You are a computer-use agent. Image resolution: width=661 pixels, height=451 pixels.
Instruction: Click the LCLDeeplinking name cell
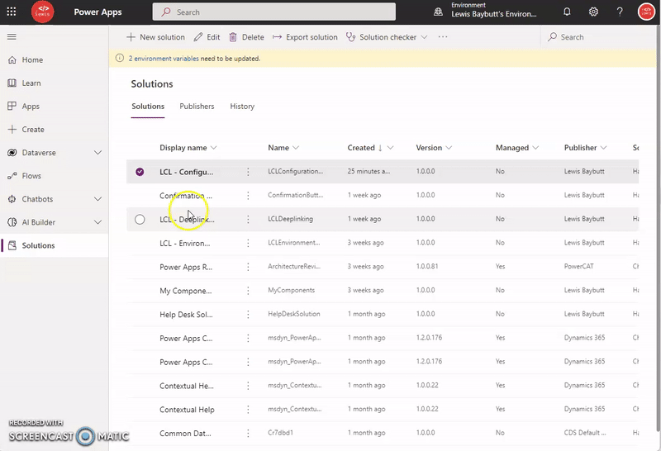click(291, 219)
